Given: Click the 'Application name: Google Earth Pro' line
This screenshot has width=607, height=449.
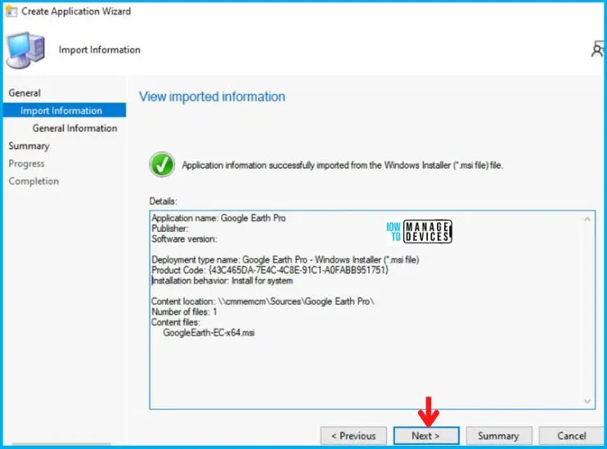Looking at the screenshot, I should [x=218, y=218].
